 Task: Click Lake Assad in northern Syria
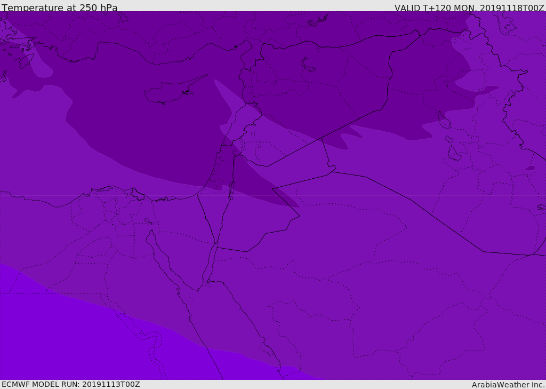pyautogui.click(x=308, y=65)
